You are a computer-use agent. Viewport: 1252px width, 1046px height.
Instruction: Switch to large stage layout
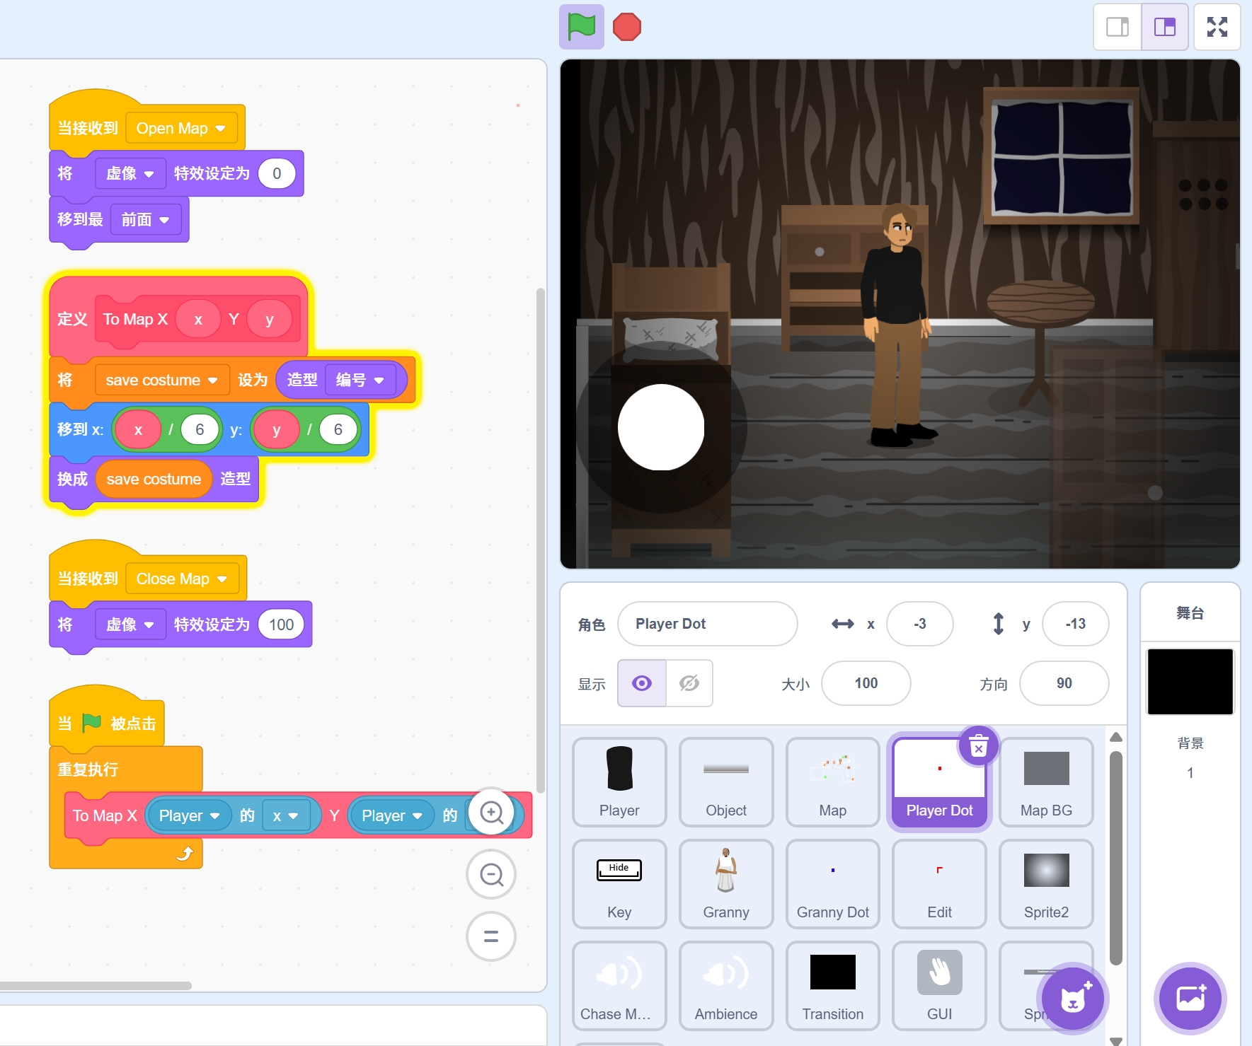1164,27
